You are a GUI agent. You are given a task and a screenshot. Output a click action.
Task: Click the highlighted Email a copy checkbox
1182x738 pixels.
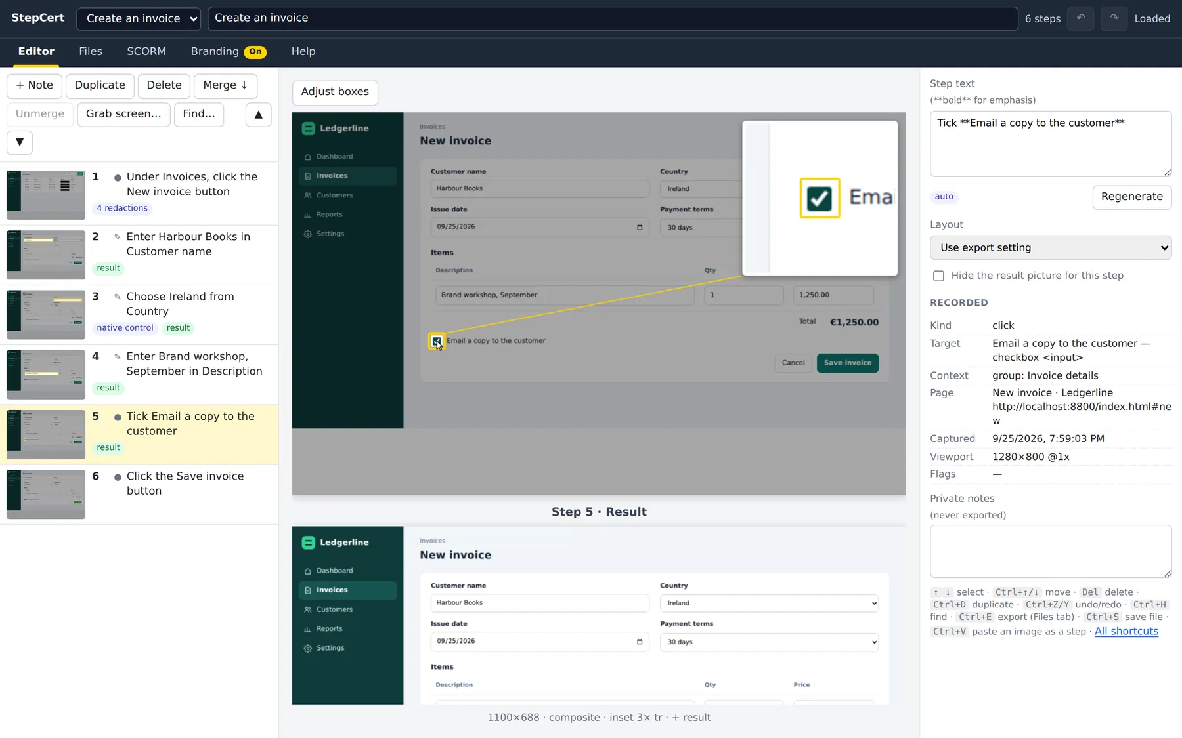pyautogui.click(x=437, y=341)
